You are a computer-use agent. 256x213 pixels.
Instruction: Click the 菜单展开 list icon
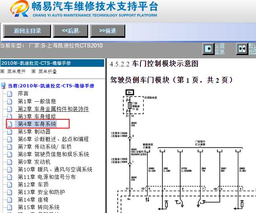tap(2, 71)
